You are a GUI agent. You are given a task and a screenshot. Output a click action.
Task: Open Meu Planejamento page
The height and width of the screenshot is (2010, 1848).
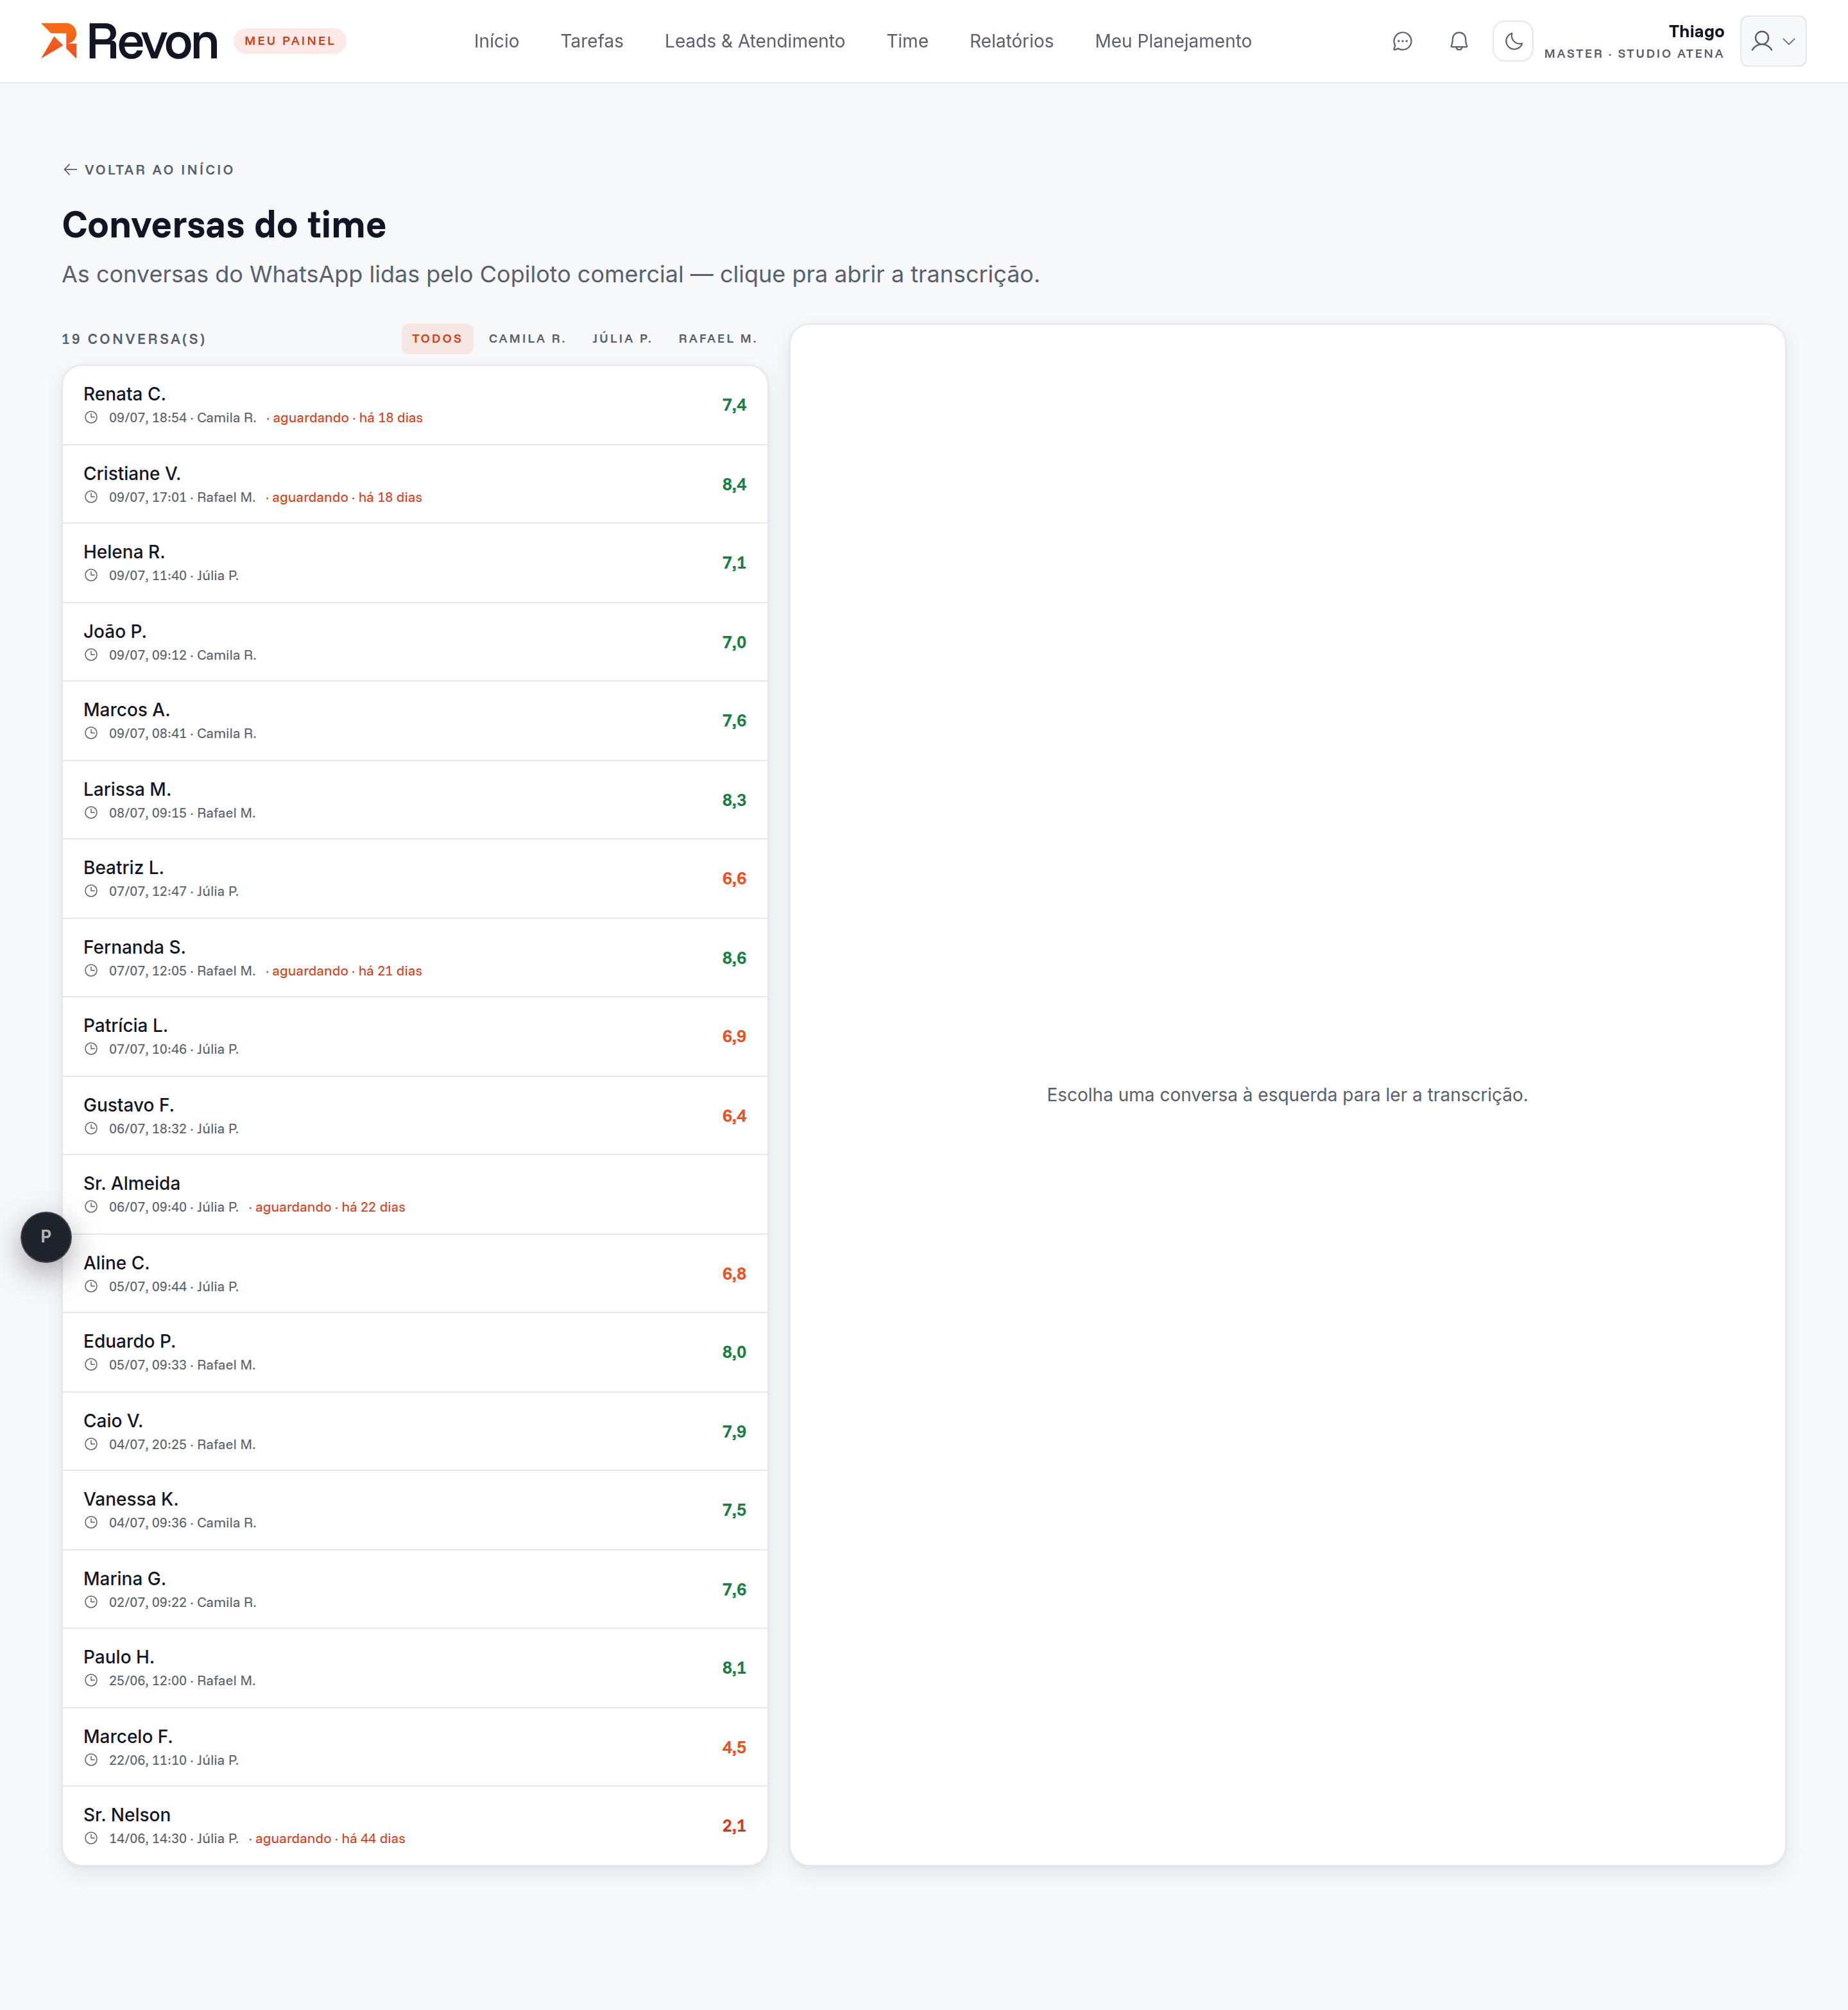tap(1173, 41)
